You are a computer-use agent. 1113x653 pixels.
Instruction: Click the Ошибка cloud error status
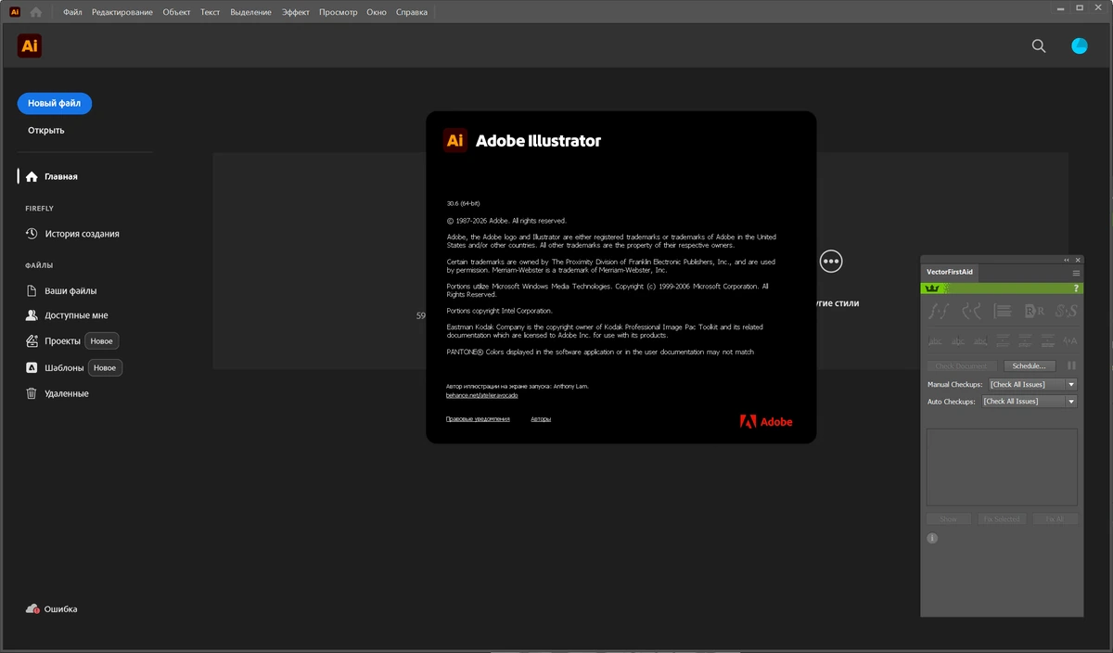click(52, 609)
